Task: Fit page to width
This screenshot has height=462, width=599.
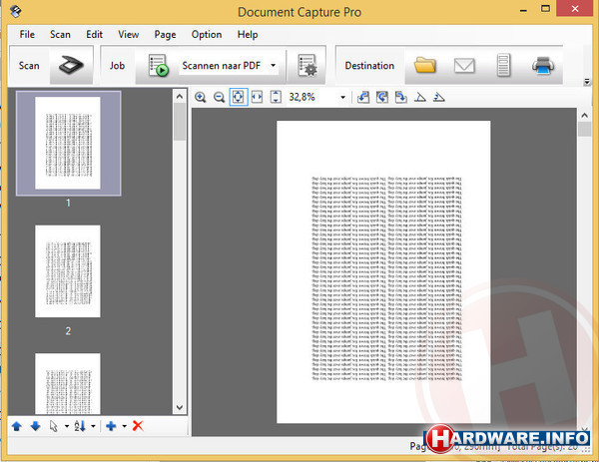Action: pyautogui.click(x=257, y=97)
